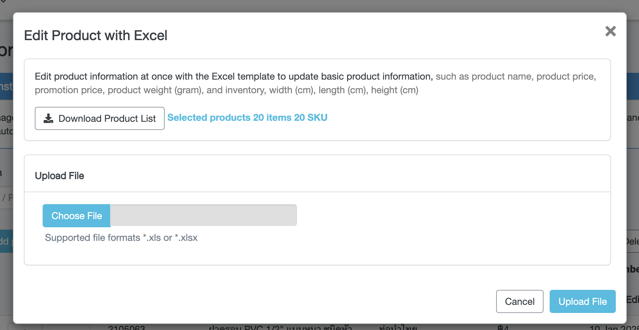The height and width of the screenshot is (330, 639).
Task: Click the 10 Jan date in background row
Action: tap(614, 327)
